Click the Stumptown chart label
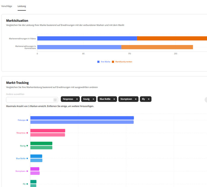Screen dimensions: 207x187 [20, 171]
